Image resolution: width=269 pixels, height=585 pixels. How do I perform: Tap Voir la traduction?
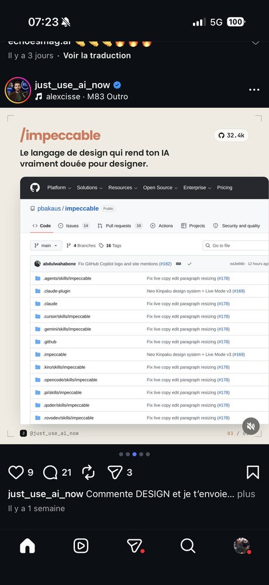(97, 56)
